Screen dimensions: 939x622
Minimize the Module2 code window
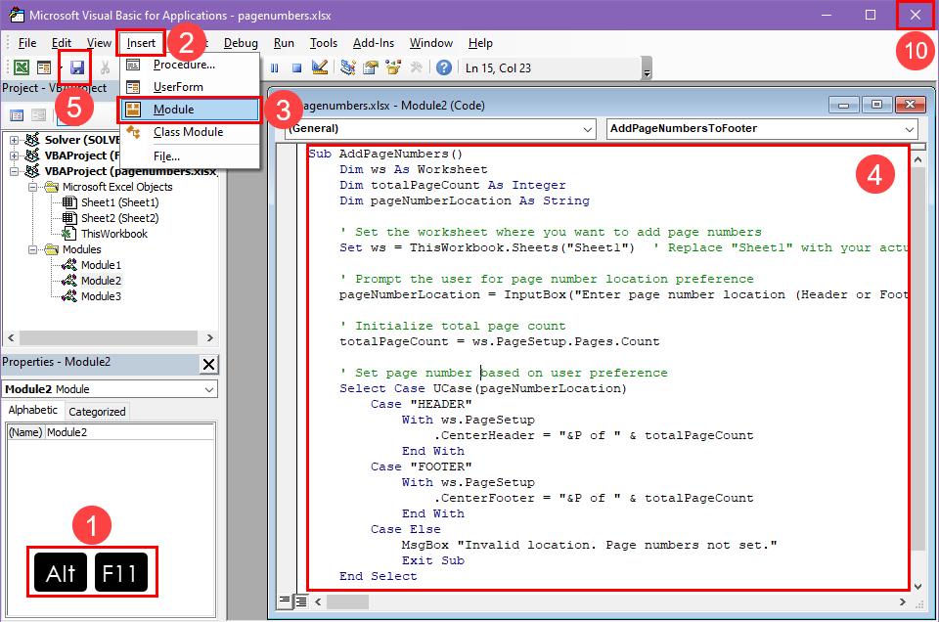click(844, 105)
